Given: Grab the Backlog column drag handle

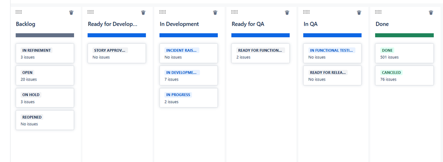Looking at the screenshot, I should click(19, 12).
